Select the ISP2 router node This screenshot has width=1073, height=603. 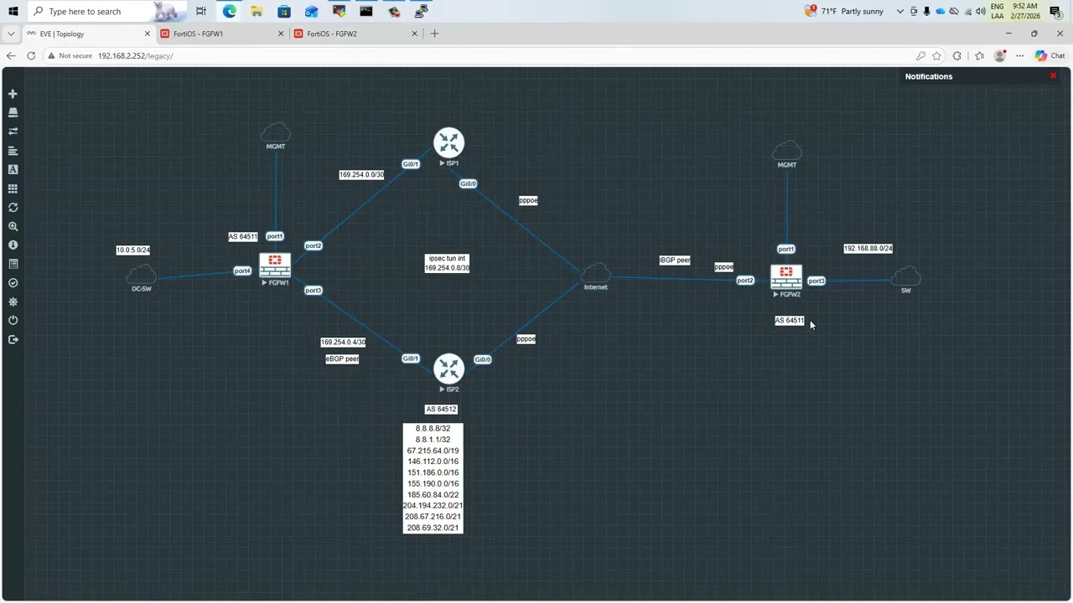click(448, 368)
